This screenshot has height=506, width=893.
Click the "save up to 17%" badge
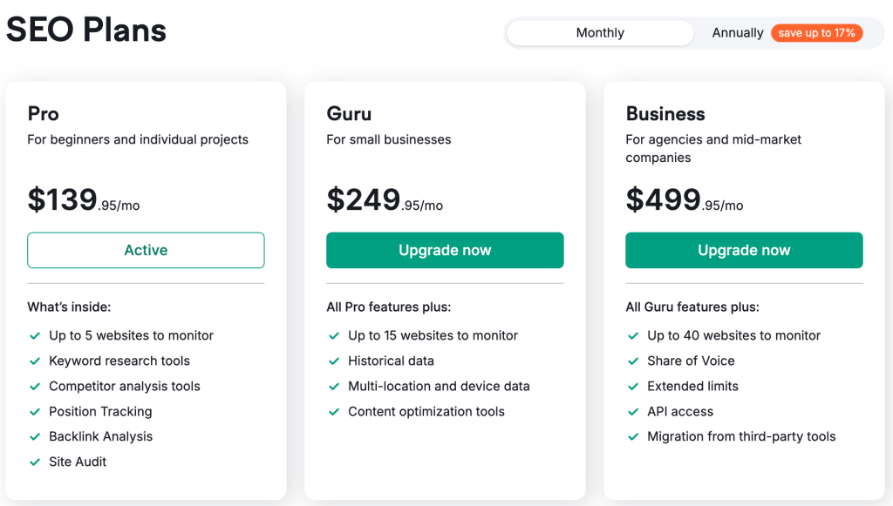pyautogui.click(x=816, y=32)
